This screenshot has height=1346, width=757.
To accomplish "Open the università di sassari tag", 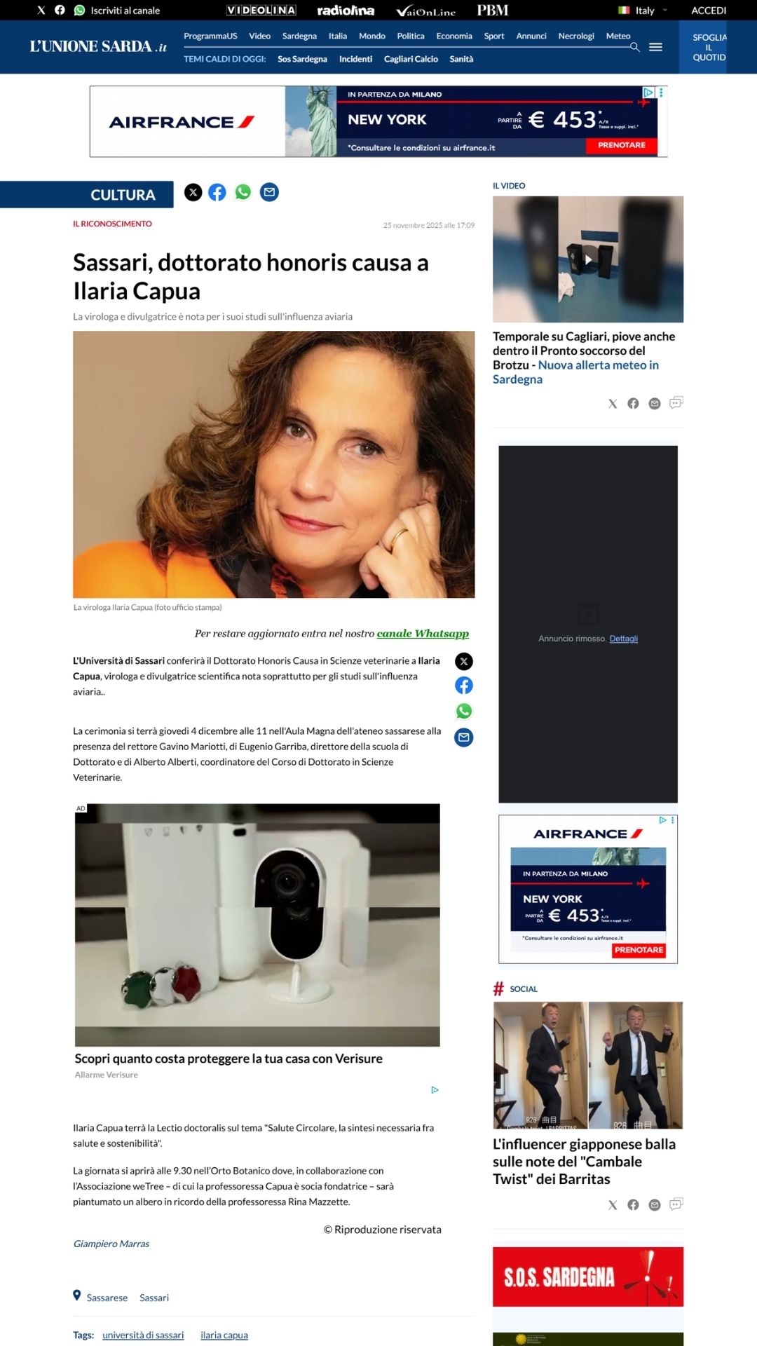I will (143, 1335).
